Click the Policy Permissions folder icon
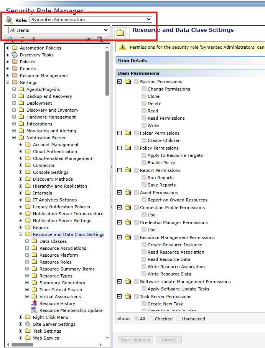This screenshot has width=265, height=348. [x=128, y=148]
